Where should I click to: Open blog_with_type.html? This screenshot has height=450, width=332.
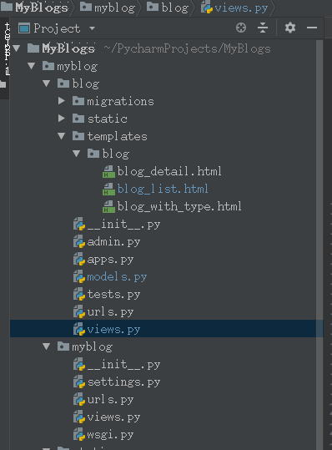[x=179, y=206]
